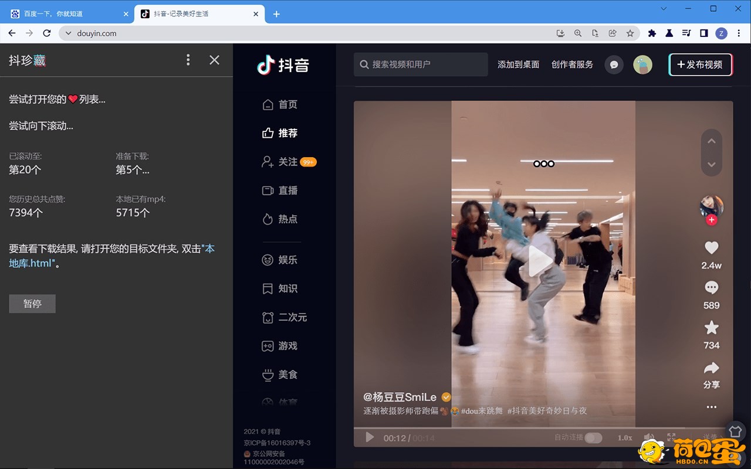Open the video's three-dot more menu
751x469 pixels.
[712, 407]
